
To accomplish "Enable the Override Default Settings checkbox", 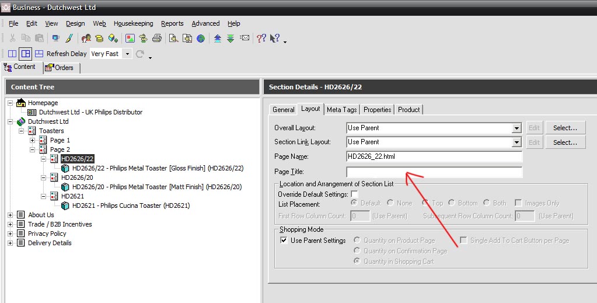I will pos(354,194).
